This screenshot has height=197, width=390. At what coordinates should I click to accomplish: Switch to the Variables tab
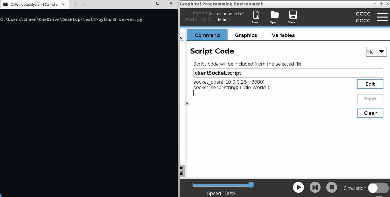click(283, 35)
